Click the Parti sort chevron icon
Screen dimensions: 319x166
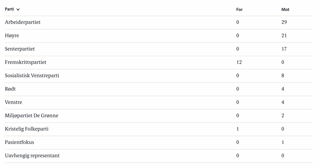click(18, 9)
